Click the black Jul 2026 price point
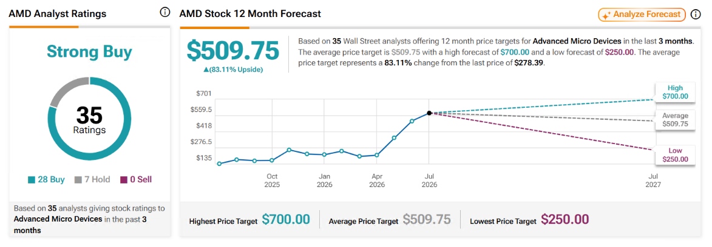 pyautogui.click(x=429, y=113)
